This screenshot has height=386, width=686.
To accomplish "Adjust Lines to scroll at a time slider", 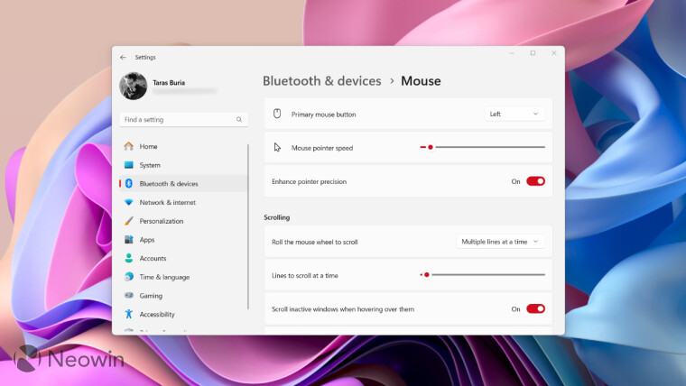I will (x=482, y=275).
